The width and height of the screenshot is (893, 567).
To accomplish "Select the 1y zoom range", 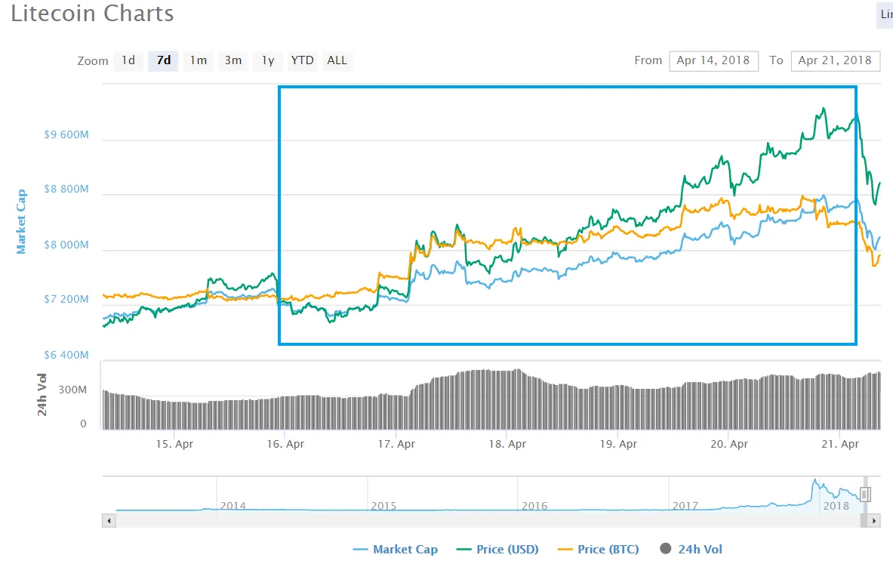I will pyautogui.click(x=268, y=60).
